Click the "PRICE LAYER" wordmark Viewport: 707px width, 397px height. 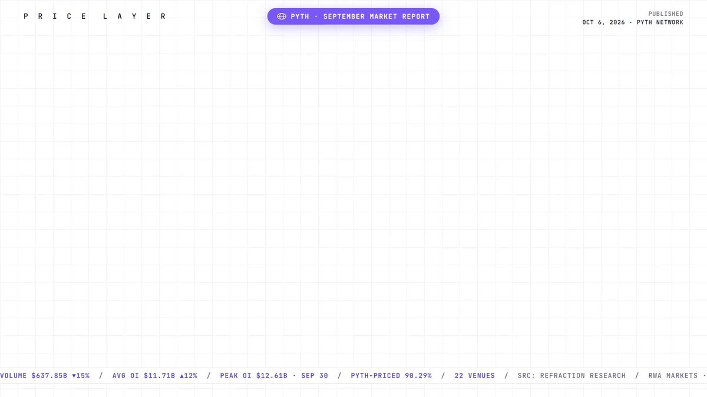click(x=95, y=16)
